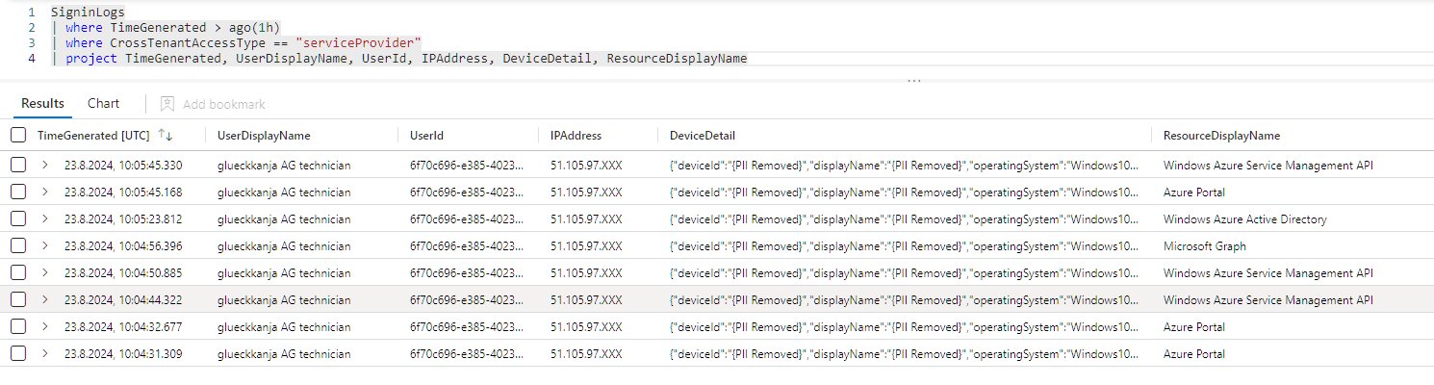Toggle the select-all checkbox in table header
The width and height of the screenshot is (1434, 385).
point(18,136)
